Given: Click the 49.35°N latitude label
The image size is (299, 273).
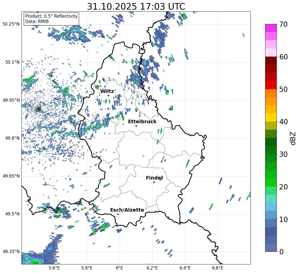Looking at the screenshot, I should click(x=11, y=252).
